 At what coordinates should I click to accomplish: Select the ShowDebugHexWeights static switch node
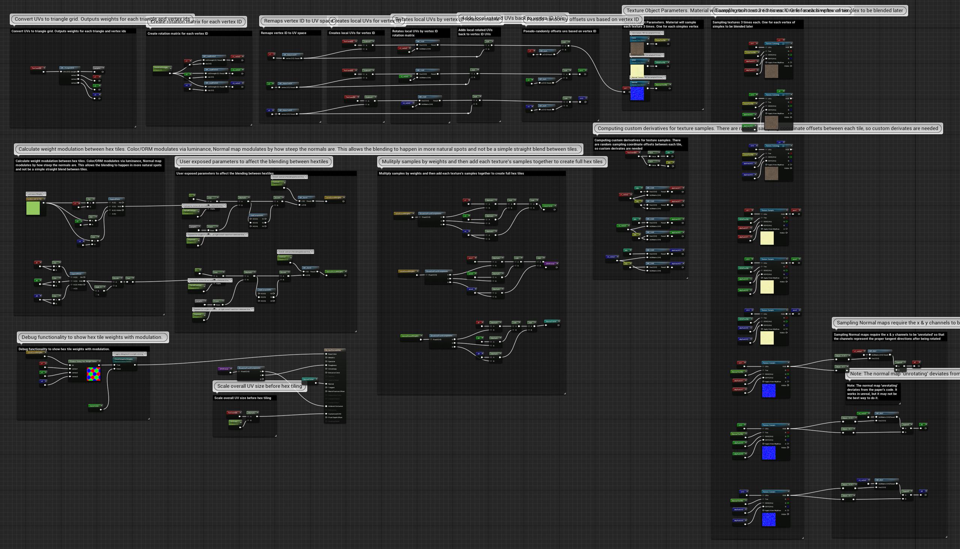124,359
